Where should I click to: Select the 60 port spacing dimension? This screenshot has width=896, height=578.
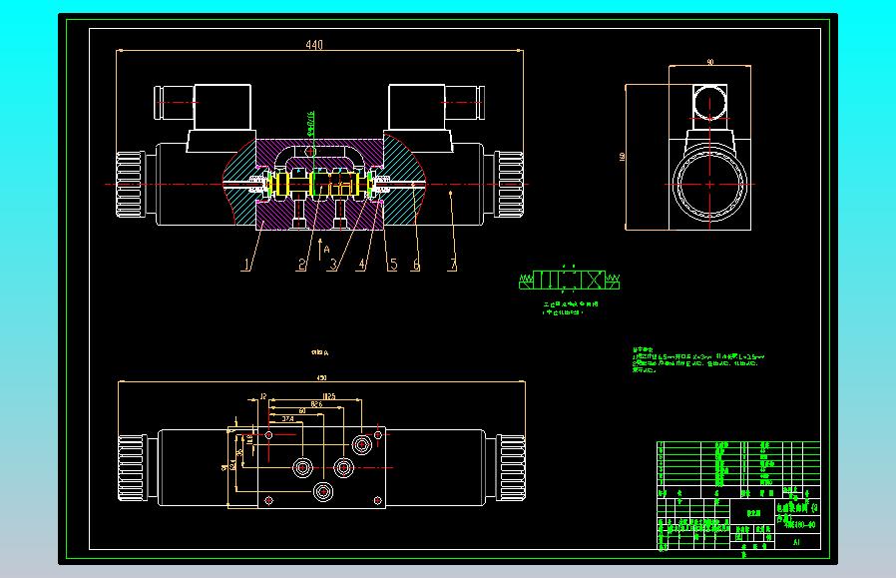click(x=302, y=411)
